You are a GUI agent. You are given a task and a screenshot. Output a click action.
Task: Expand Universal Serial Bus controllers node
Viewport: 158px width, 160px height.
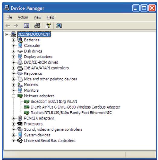[x=13, y=141]
